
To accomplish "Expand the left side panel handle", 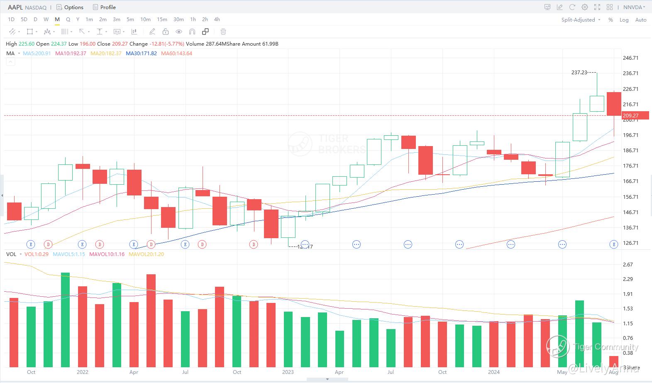I will point(2,195).
